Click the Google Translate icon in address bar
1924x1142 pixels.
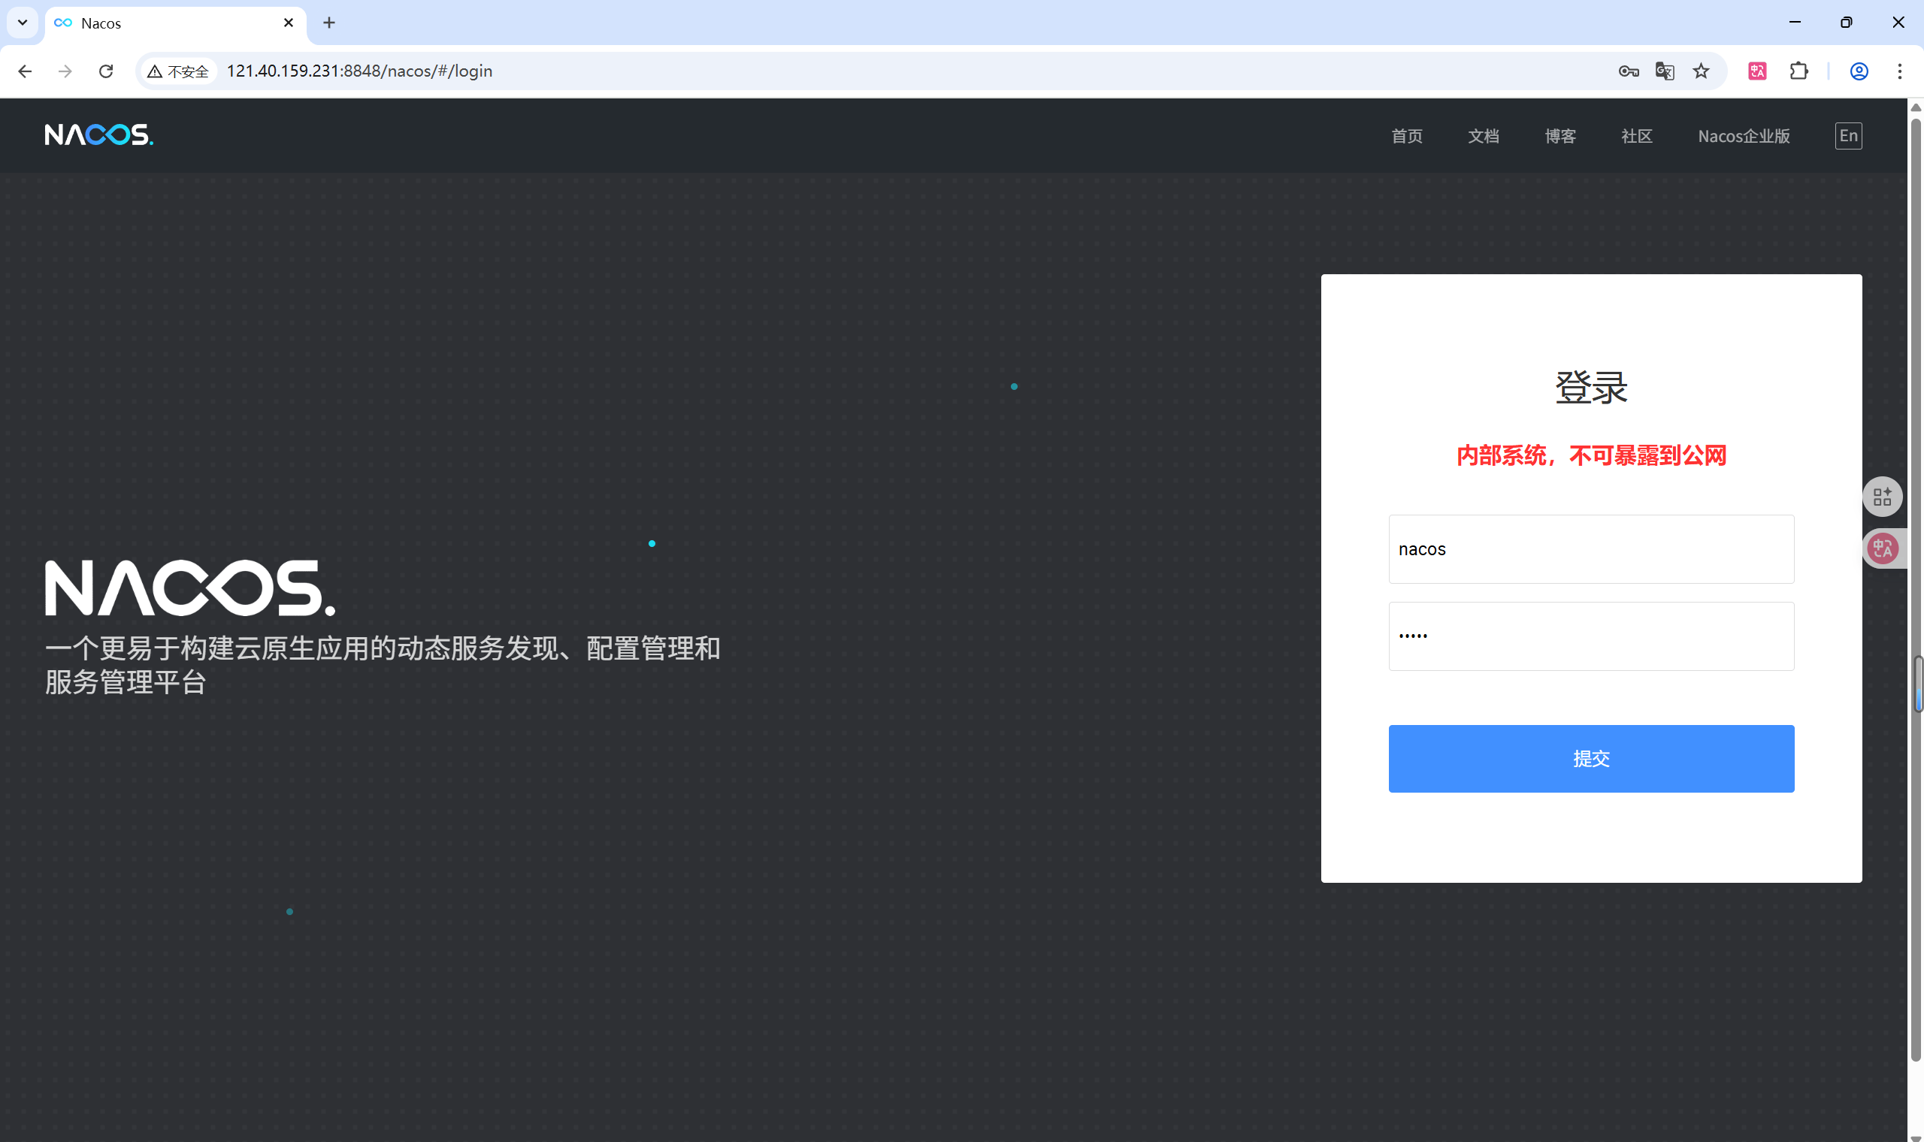click(x=1664, y=71)
